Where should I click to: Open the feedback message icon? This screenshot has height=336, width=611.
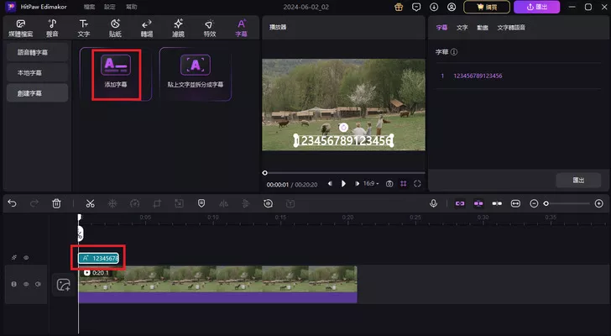click(x=416, y=7)
